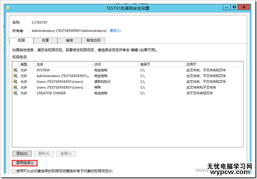Image resolution: width=257 pixels, height=179 pixels.
Task: Click the owner Administrators (TESTSERVER01\Administrators) text
Action: point(69,31)
